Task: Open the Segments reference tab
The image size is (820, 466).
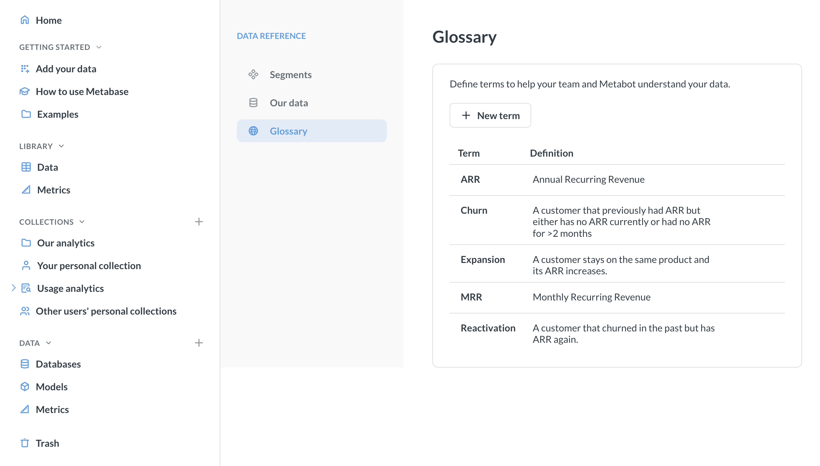Action: point(312,75)
